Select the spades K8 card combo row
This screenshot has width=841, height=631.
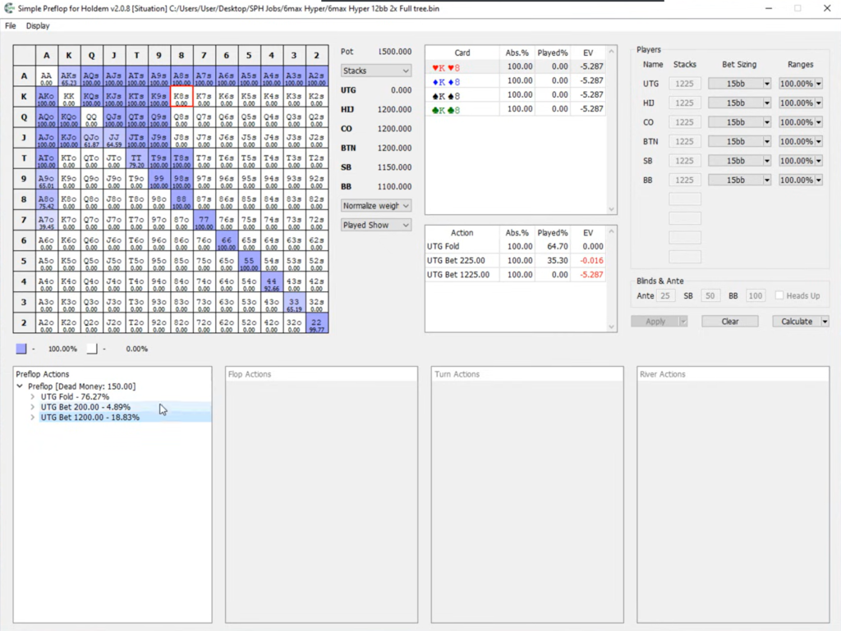tap(515, 95)
